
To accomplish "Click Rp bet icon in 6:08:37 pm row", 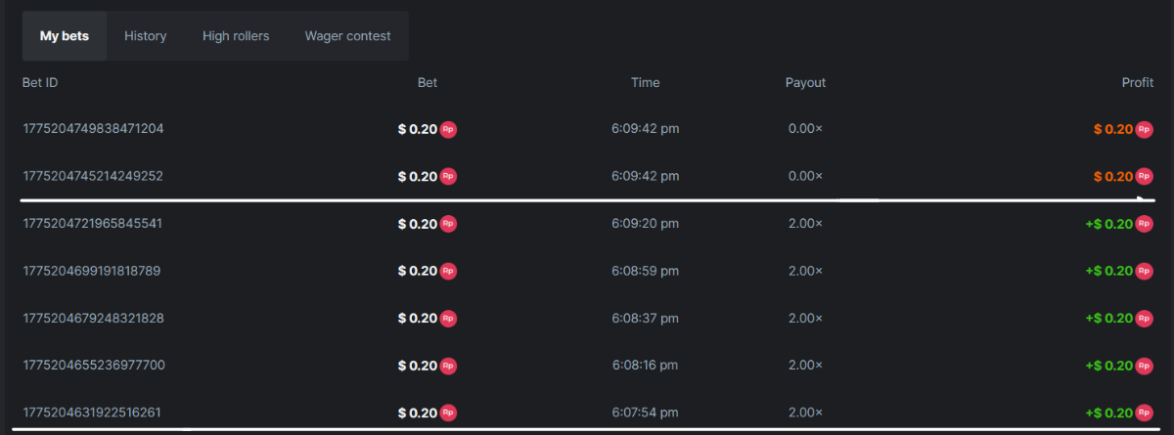I will (448, 318).
